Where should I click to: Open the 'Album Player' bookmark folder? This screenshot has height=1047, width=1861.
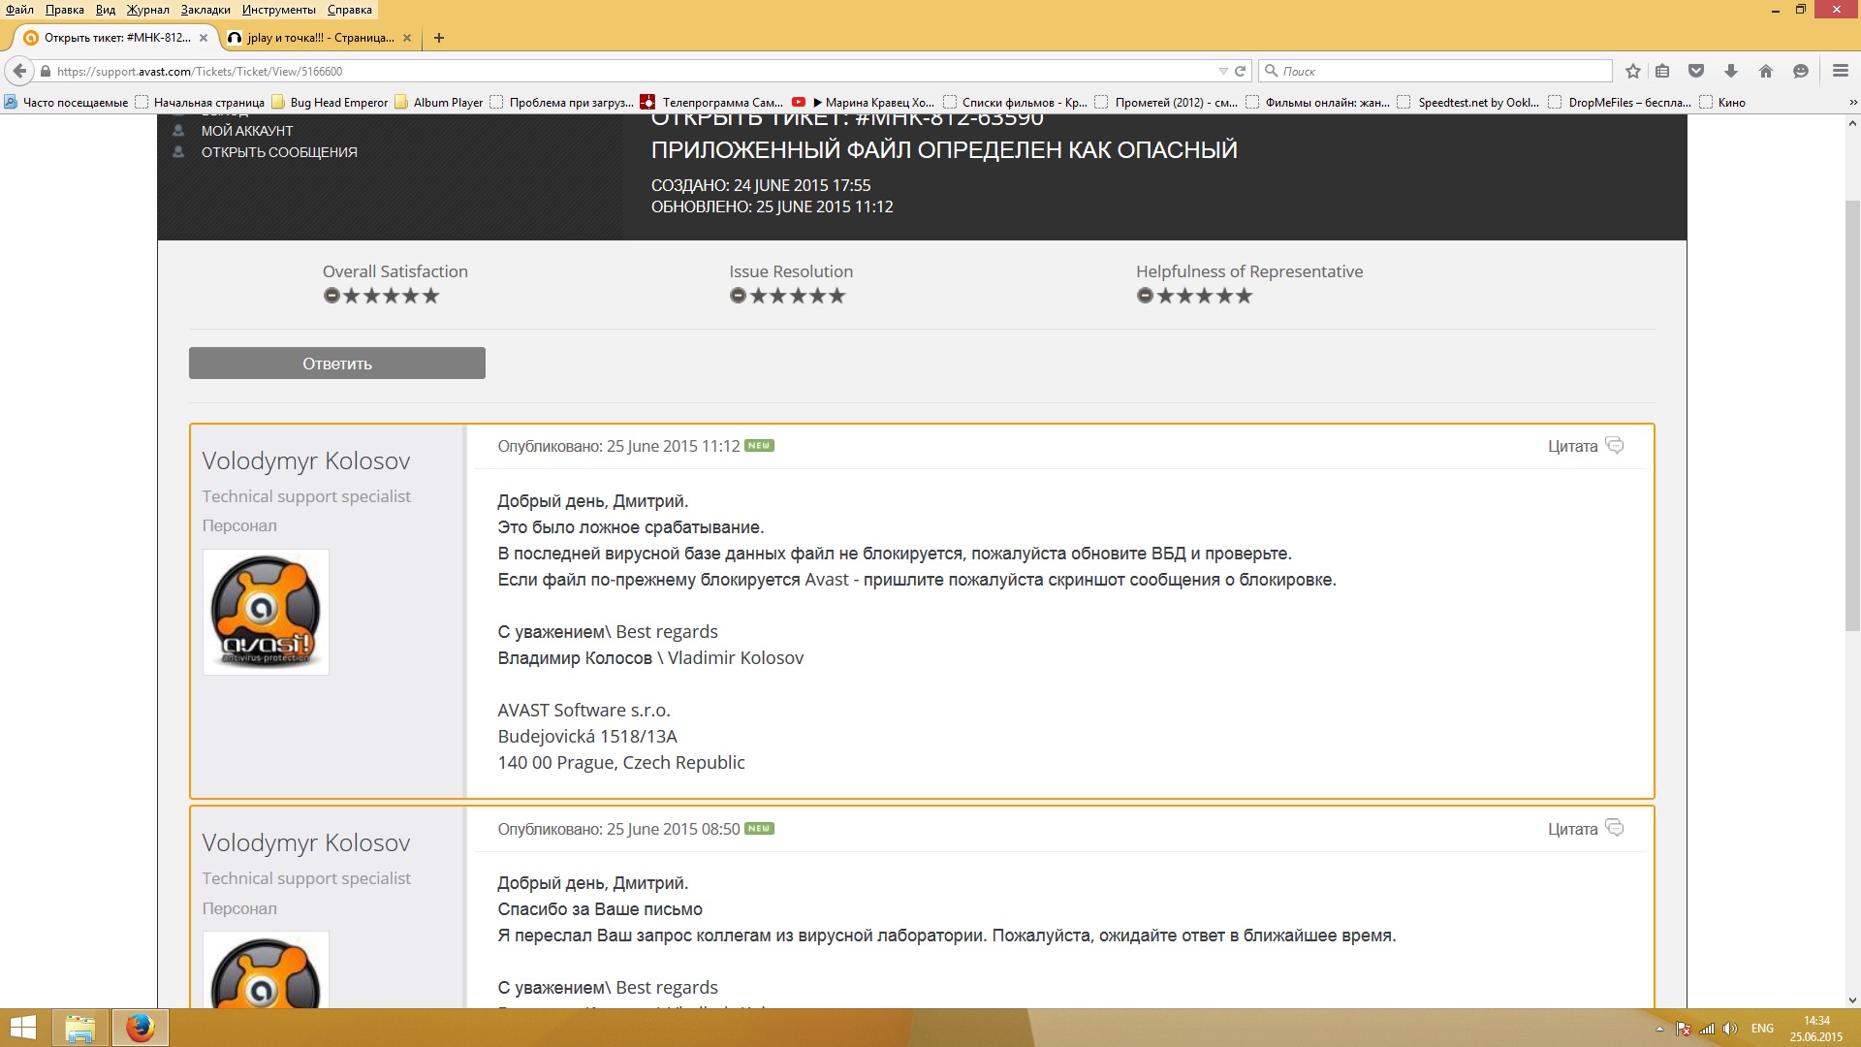tap(439, 102)
